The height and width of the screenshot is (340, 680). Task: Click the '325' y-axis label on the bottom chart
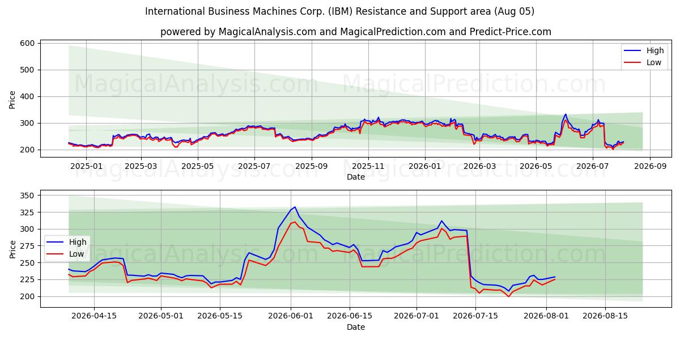pos(28,212)
